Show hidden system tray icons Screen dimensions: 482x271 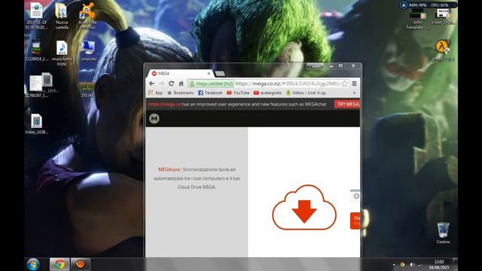pyautogui.click(x=394, y=264)
